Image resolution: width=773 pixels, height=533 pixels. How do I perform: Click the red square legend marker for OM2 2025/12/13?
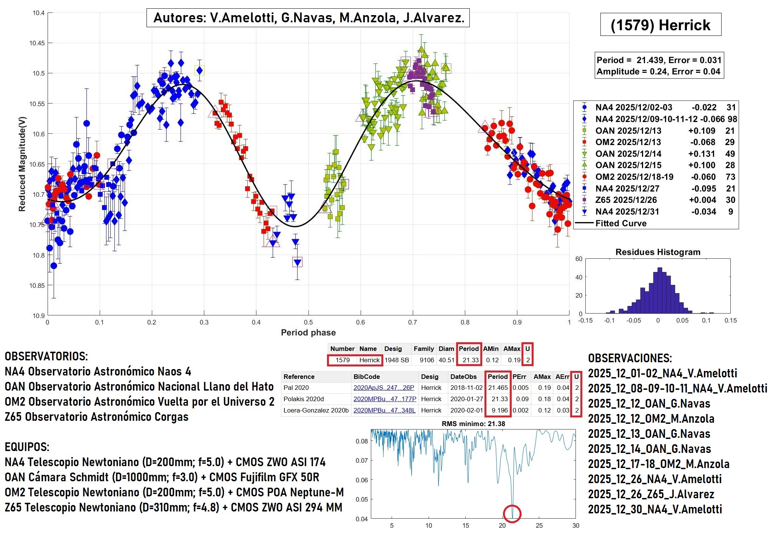[x=584, y=142]
